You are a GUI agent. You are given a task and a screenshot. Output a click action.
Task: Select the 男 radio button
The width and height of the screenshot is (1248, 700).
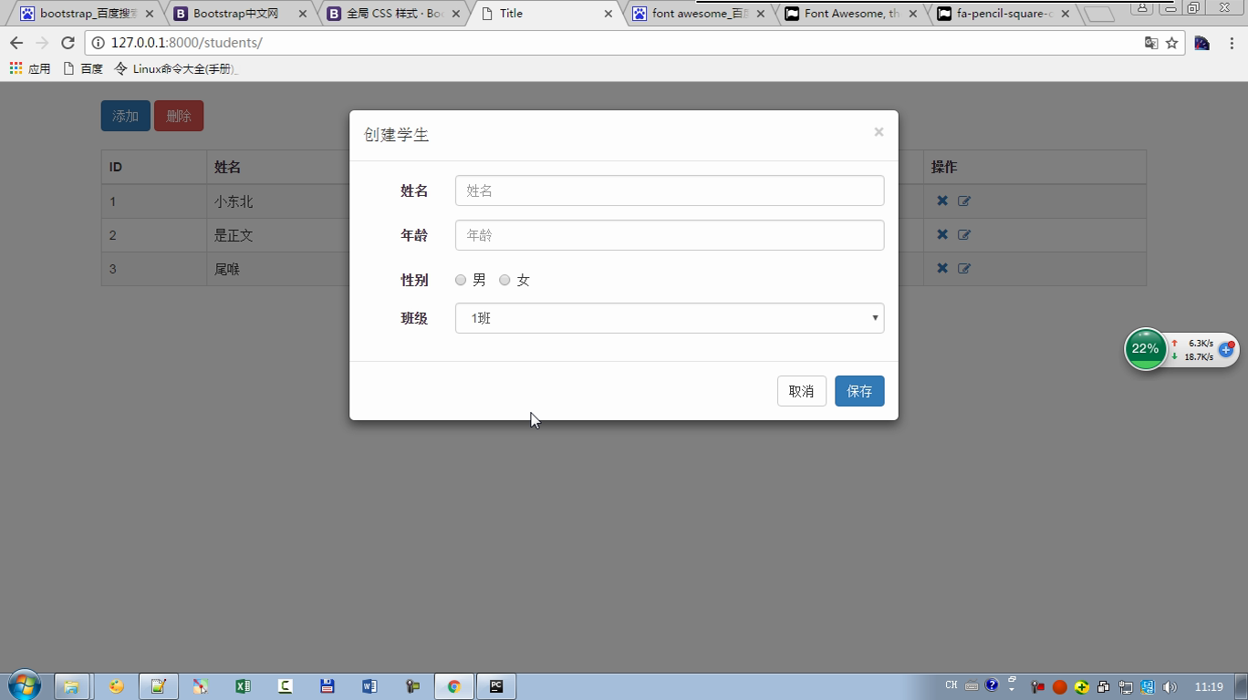click(461, 280)
